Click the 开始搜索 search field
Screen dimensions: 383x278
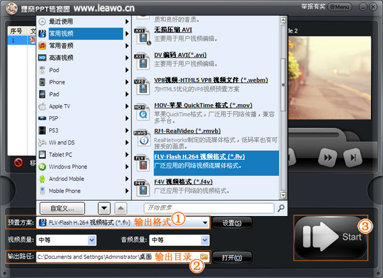click(x=209, y=208)
